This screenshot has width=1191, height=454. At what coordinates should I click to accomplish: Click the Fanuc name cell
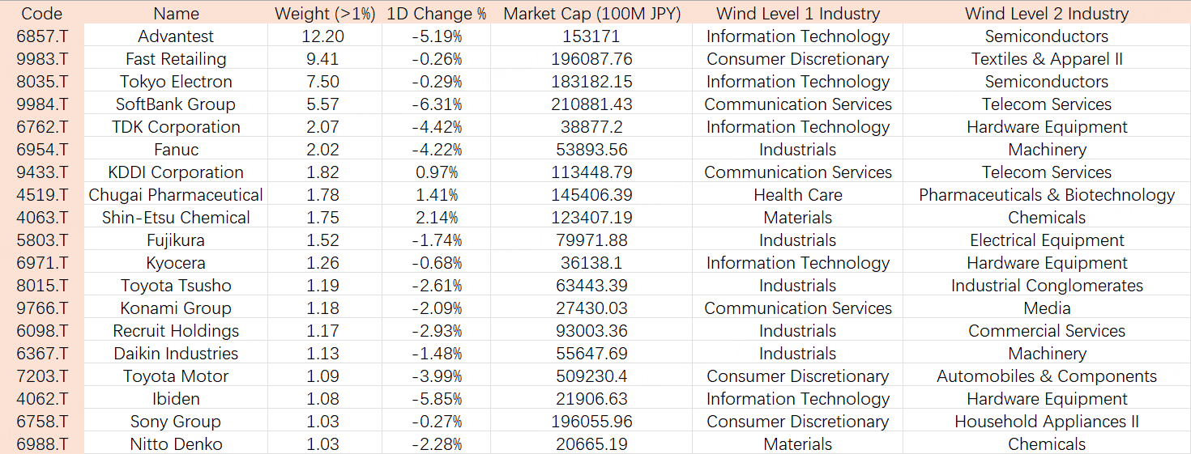(x=176, y=150)
